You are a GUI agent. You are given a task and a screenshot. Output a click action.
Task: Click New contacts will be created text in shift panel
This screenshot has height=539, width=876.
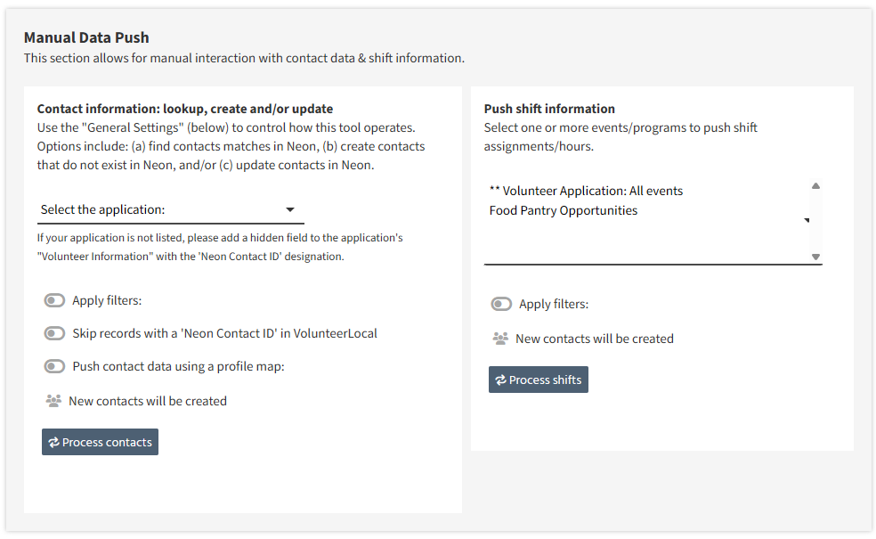click(x=595, y=339)
